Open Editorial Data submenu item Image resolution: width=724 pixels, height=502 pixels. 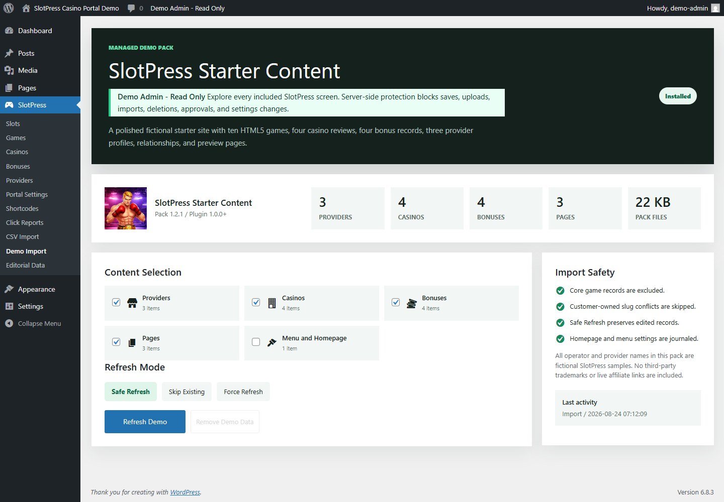coord(25,265)
